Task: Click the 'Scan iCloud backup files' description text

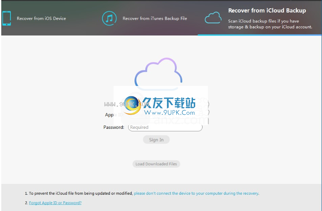Action: (270, 24)
